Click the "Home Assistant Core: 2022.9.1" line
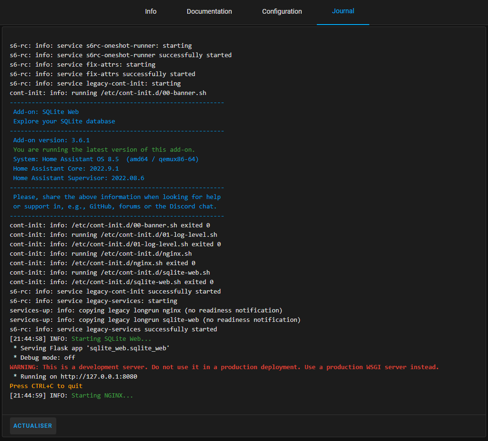Screen dimensions: 488x441 pyautogui.click(x=66, y=169)
